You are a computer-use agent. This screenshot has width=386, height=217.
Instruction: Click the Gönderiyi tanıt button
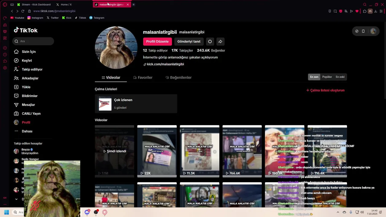point(189,42)
